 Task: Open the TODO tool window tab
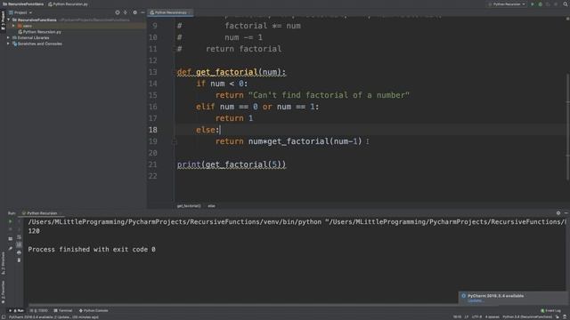coord(39,310)
